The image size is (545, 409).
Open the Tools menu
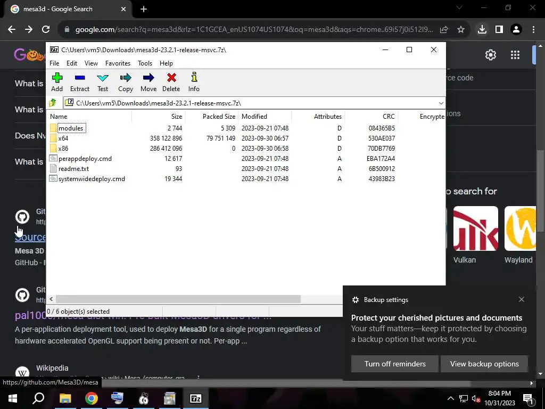[145, 63]
